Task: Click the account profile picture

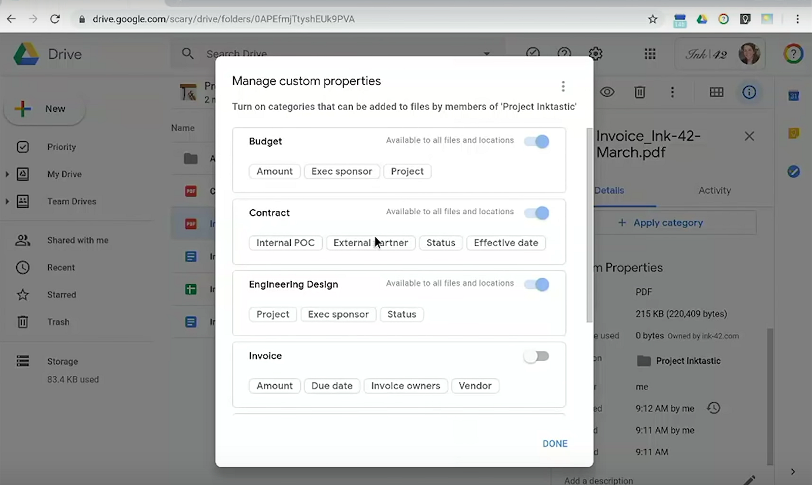Action: click(749, 54)
